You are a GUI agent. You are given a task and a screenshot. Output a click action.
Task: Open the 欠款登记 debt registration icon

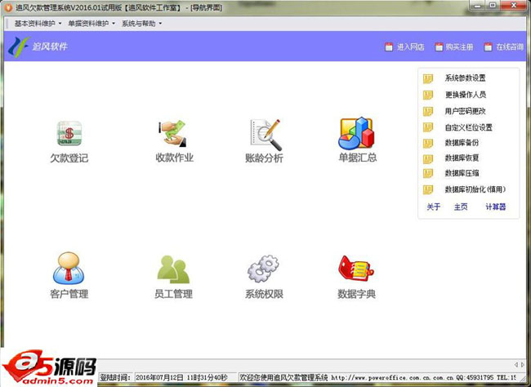tap(69, 133)
